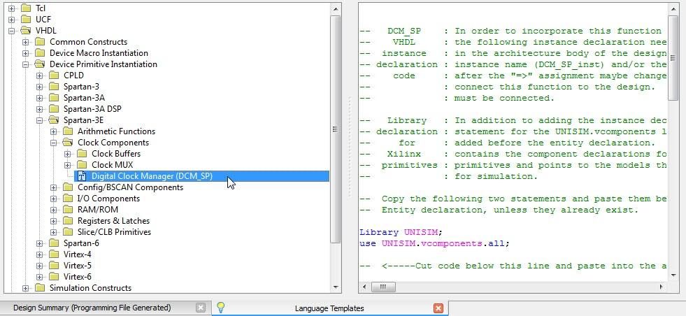Click the DCM_SP template document icon
Viewport: 686px width, 316px height.
click(x=81, y=176)
